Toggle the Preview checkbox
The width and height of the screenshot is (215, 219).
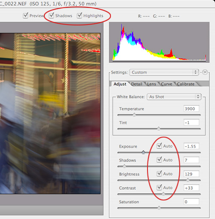[x=25, y=16]
